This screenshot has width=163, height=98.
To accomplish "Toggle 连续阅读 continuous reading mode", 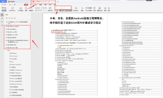I will (x=69, y=10).
